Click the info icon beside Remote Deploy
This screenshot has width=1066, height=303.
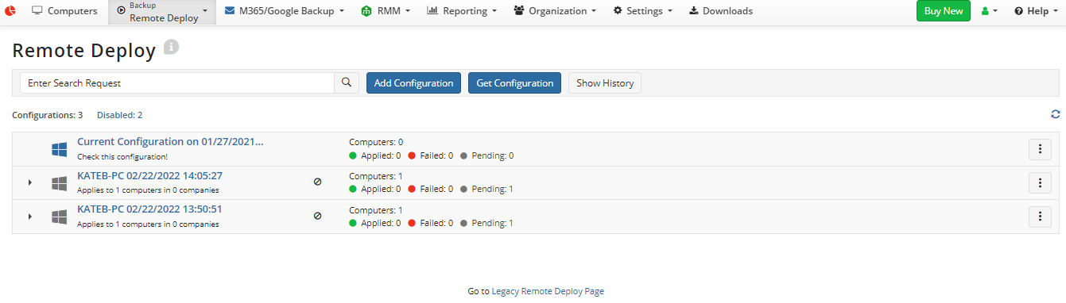[171, 47]
